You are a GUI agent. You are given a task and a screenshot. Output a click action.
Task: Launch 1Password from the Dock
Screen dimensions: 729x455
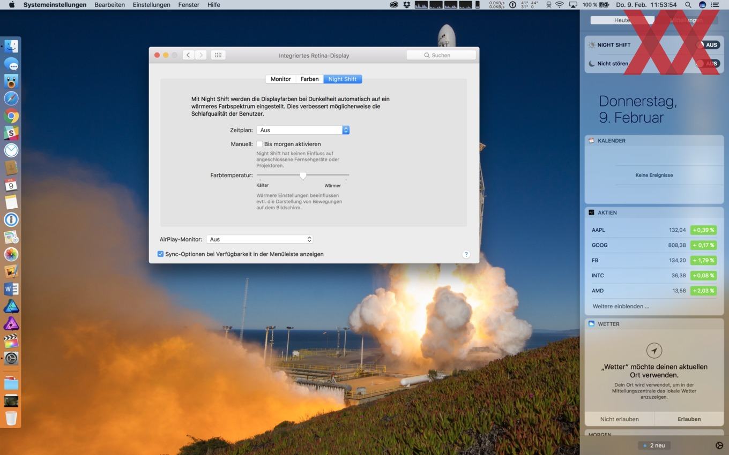coord(11,219)
